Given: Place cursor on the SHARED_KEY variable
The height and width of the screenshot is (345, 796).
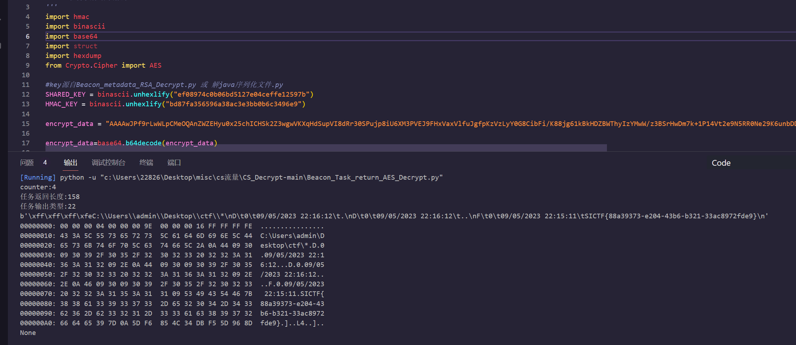Looking at the screenshot, I should pos(66,94).
